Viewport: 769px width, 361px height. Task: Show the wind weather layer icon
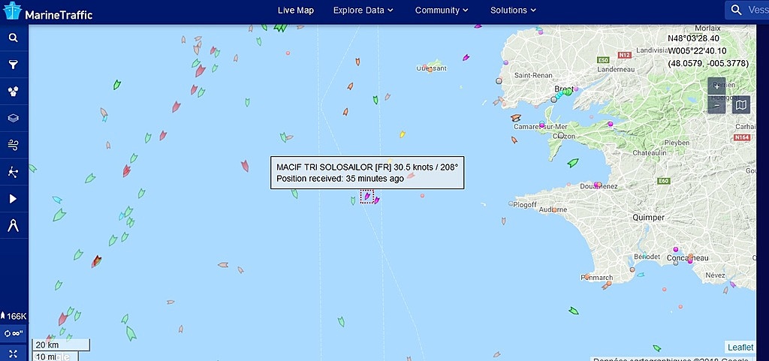tap(14, 145)
